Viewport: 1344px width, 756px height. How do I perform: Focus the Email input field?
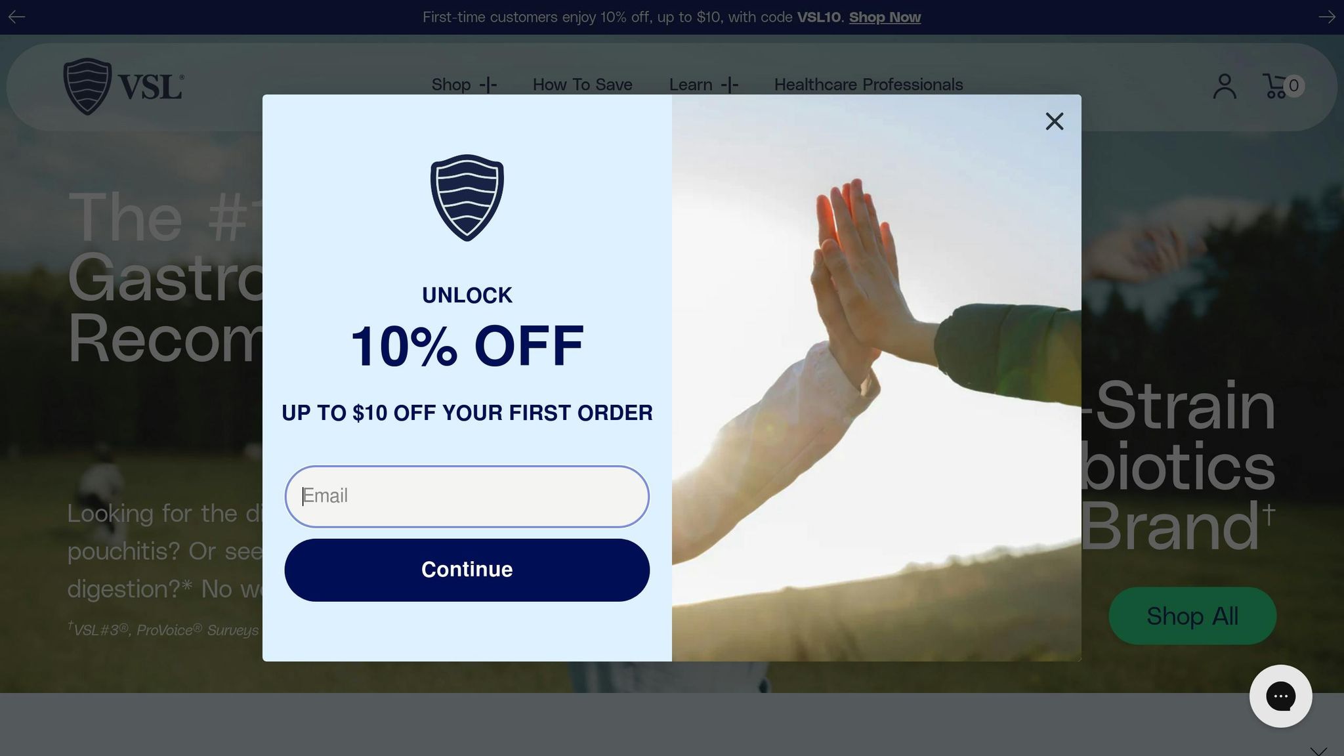pos(467,496)
